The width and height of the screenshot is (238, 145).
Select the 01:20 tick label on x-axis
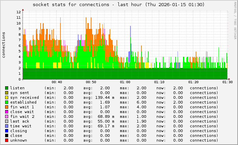click(x=193, y=82)
